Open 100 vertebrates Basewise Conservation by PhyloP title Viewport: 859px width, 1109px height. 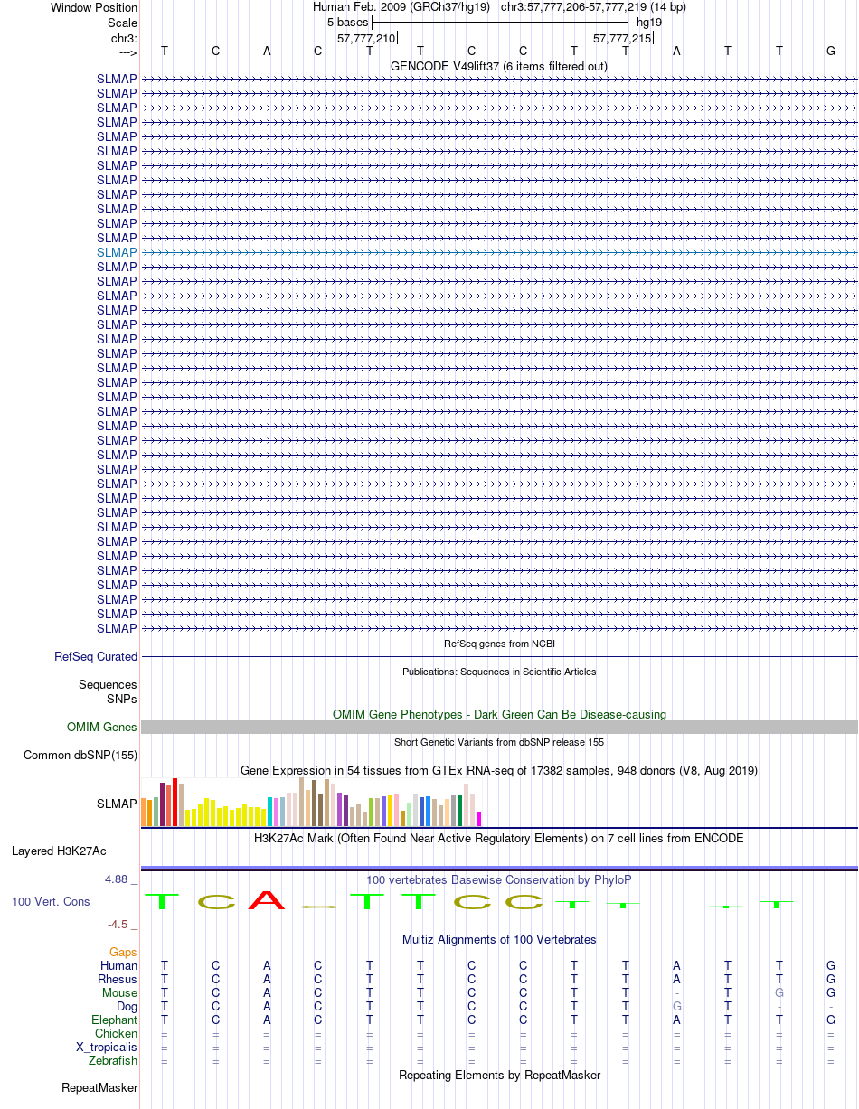(x=499, y=879)
